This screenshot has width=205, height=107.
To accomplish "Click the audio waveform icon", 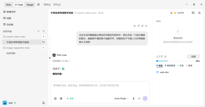I will [x=139, y=98].
